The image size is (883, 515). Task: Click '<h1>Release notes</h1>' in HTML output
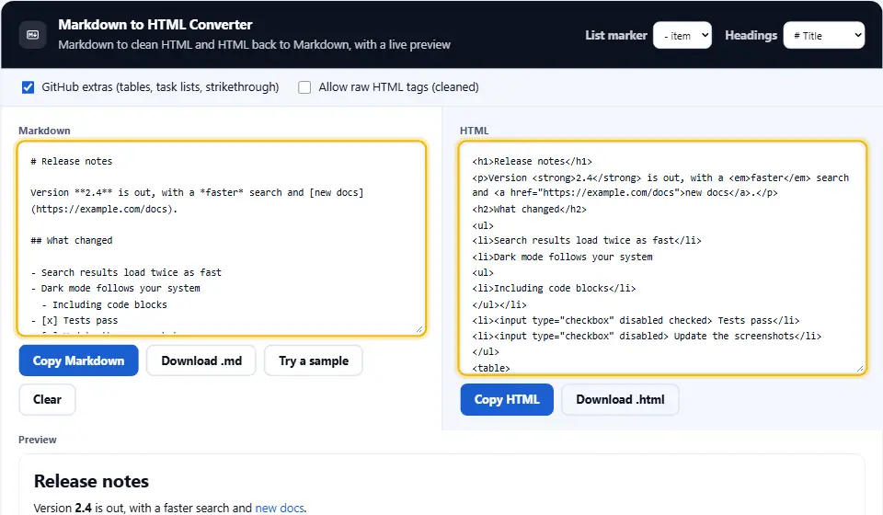(x=533, y=162)
